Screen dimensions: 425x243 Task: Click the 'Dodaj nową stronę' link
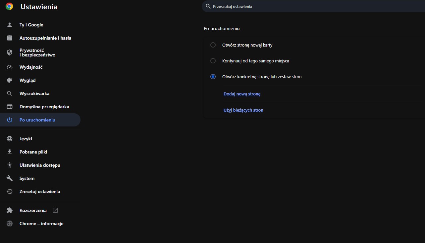pyautogui.click(x=242, y=94)
